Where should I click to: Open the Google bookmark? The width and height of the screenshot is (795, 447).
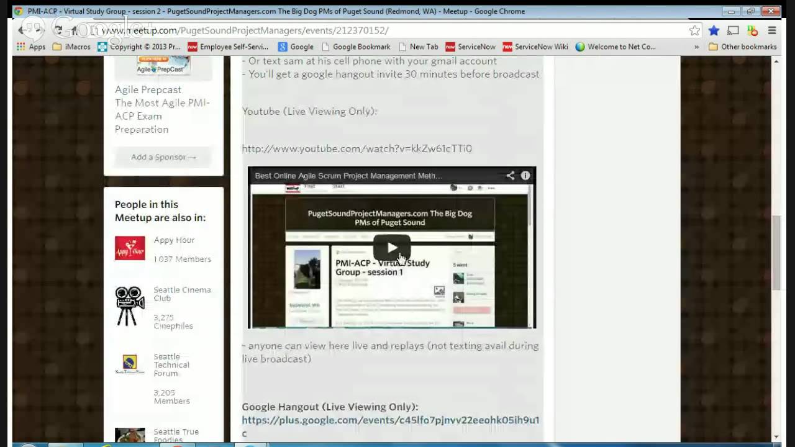(x=296, y=47)
